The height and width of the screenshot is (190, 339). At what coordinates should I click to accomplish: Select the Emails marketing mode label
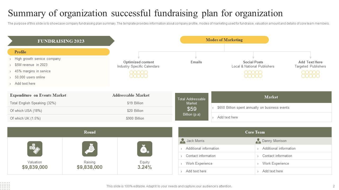196,62
